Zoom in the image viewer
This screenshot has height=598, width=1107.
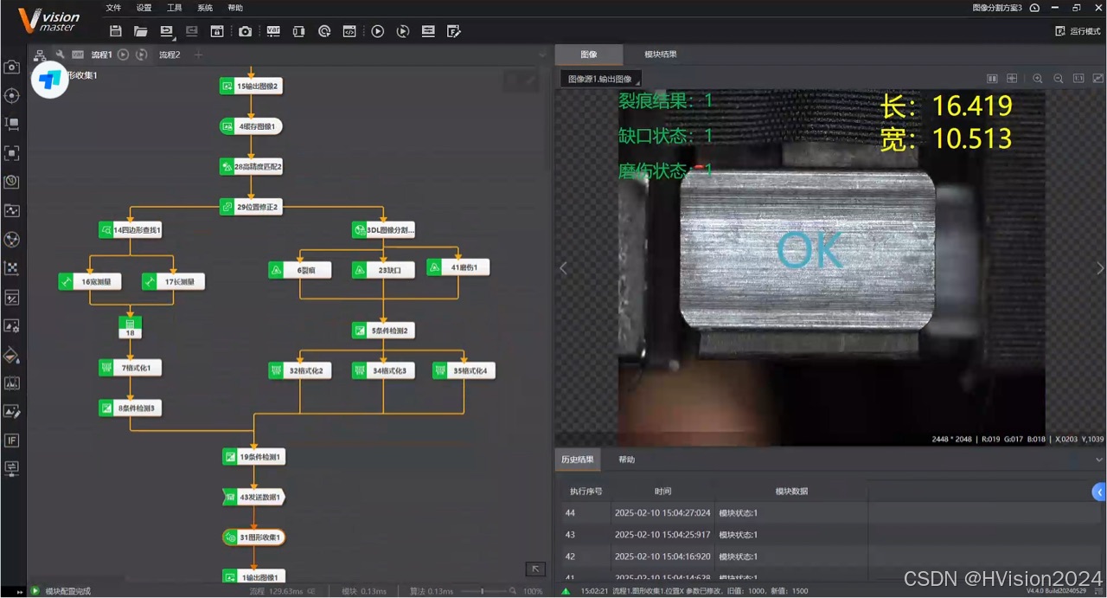coord(1038,79)
